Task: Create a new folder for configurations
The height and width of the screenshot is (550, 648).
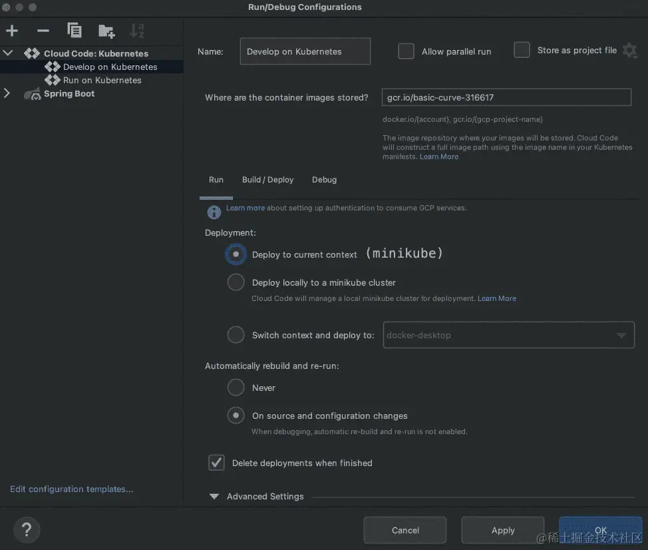Action: pyautogui.click(x=106, y=31)
